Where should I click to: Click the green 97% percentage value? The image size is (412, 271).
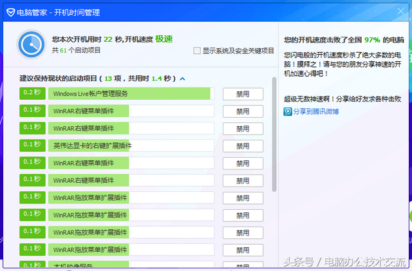[x=372, y=40]
